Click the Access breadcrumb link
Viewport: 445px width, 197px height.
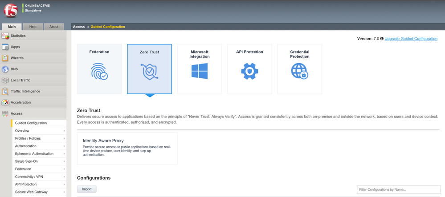(x=79, y=27)
